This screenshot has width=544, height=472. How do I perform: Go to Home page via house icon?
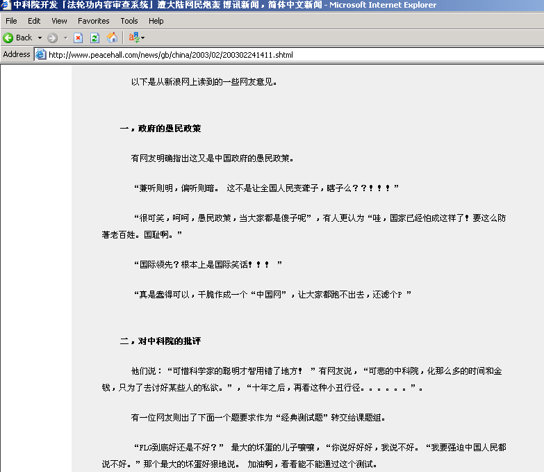point(112,38)
